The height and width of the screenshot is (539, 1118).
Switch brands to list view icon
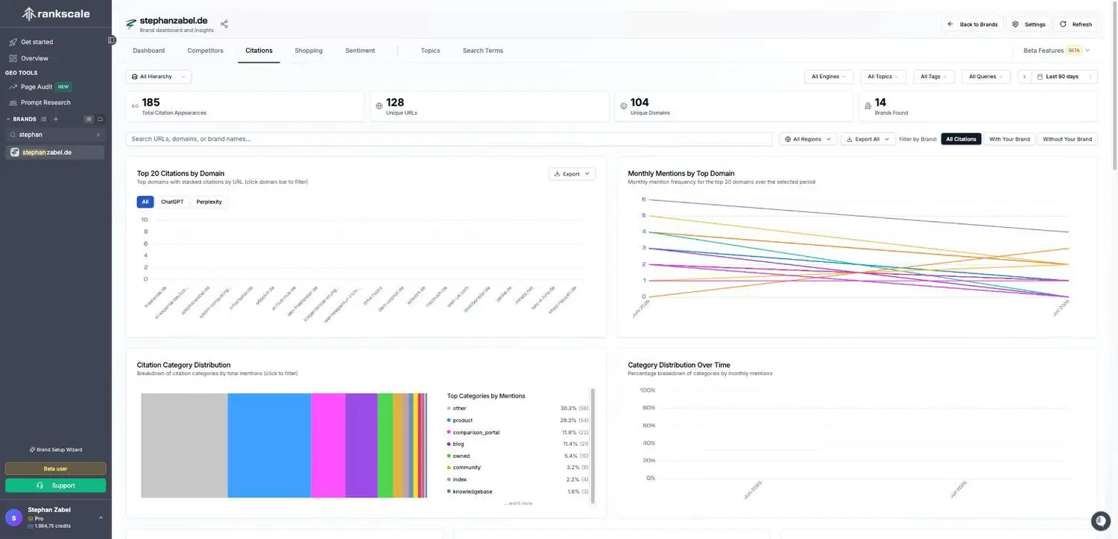coord(88,119)
